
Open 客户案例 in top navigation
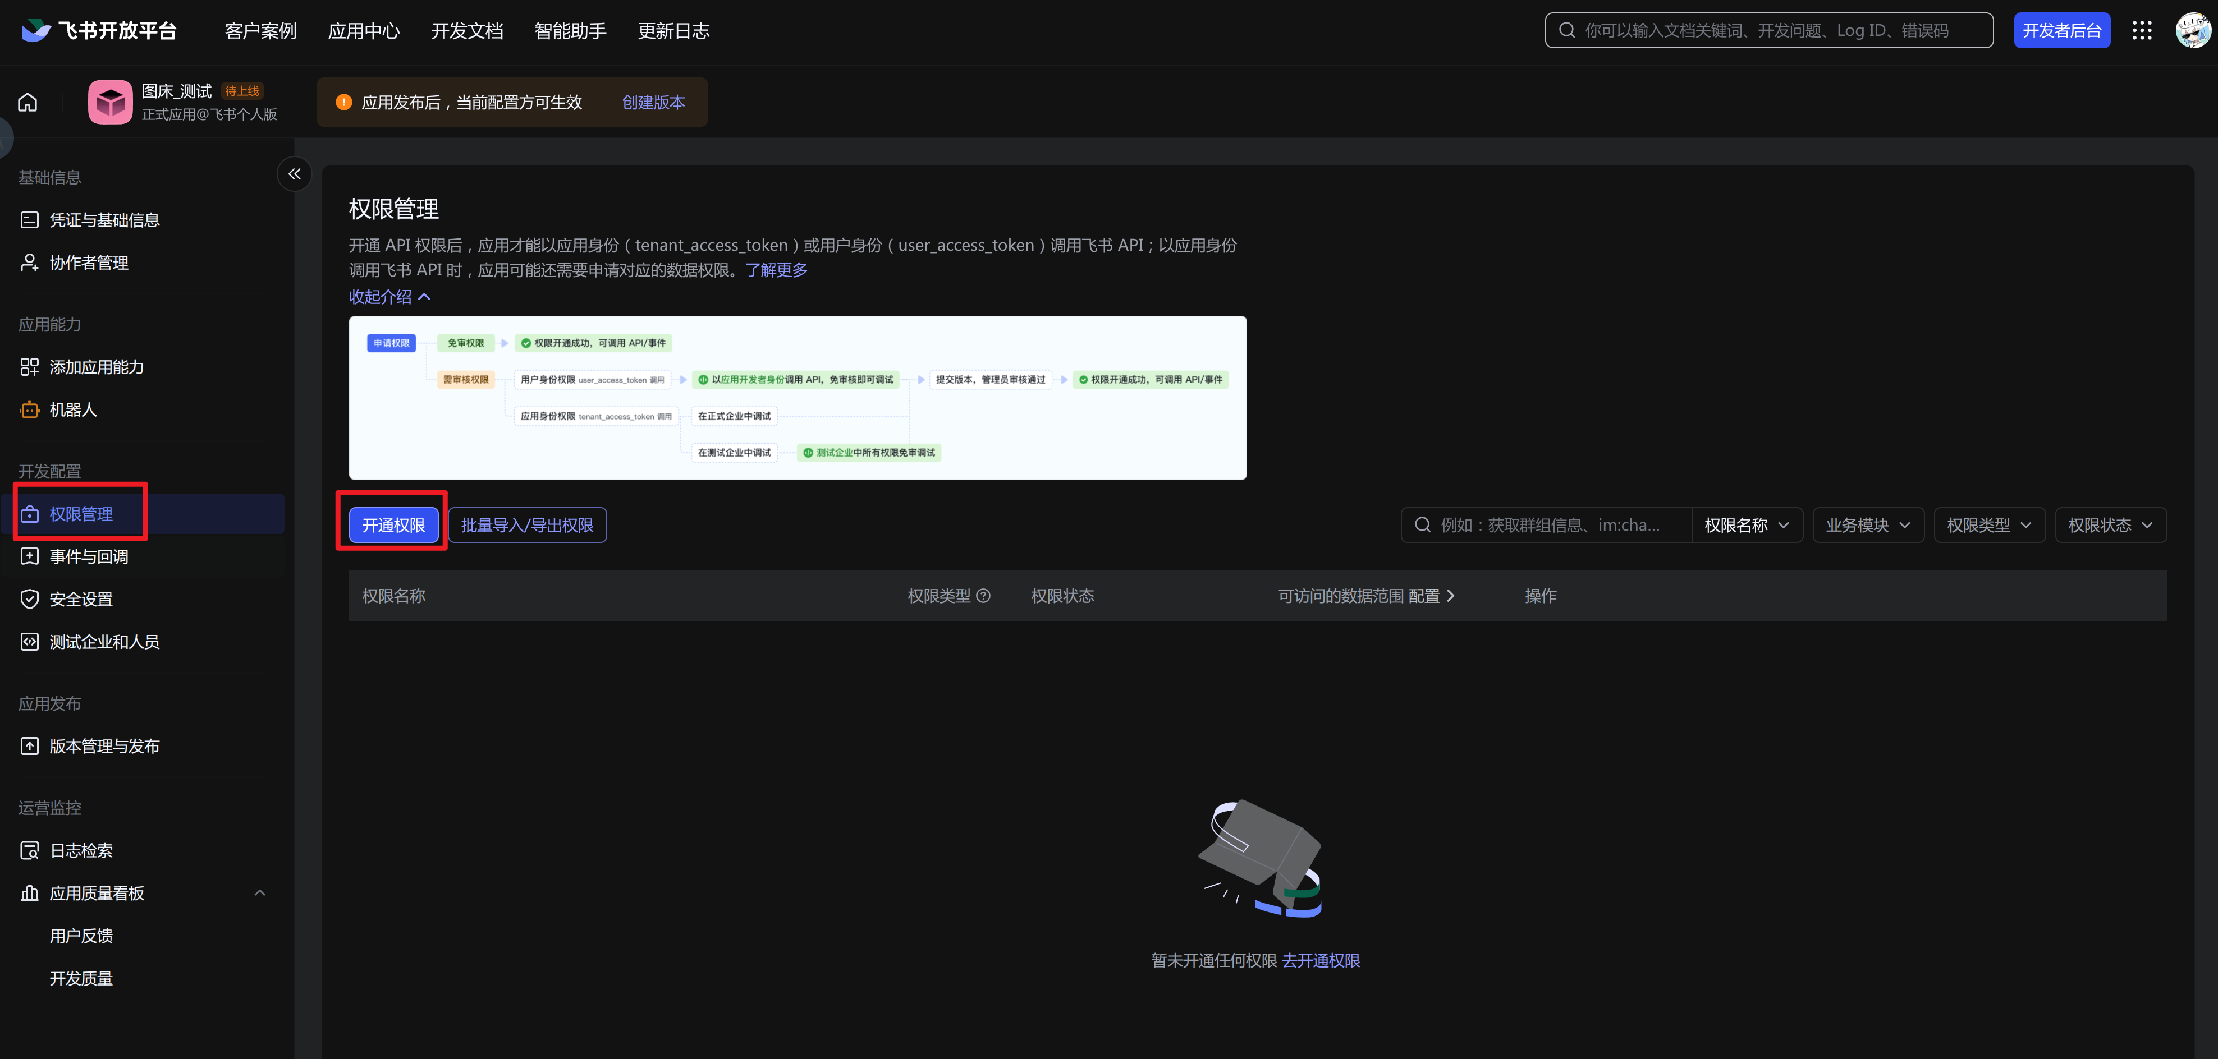261,31
